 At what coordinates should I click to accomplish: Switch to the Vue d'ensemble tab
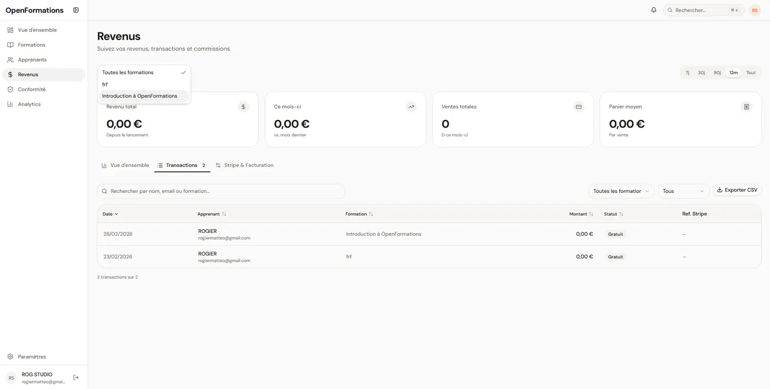pyautogui.click(x=125, y=165)
